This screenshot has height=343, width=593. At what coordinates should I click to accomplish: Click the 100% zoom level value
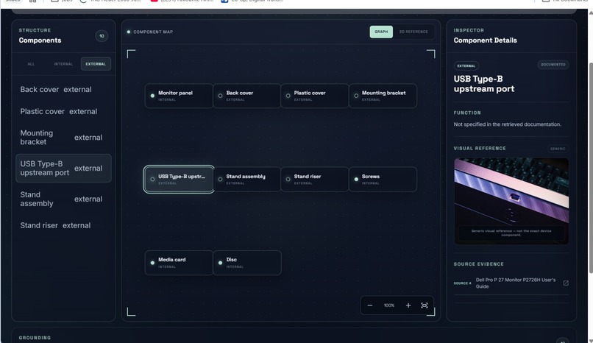click(388, 305)
